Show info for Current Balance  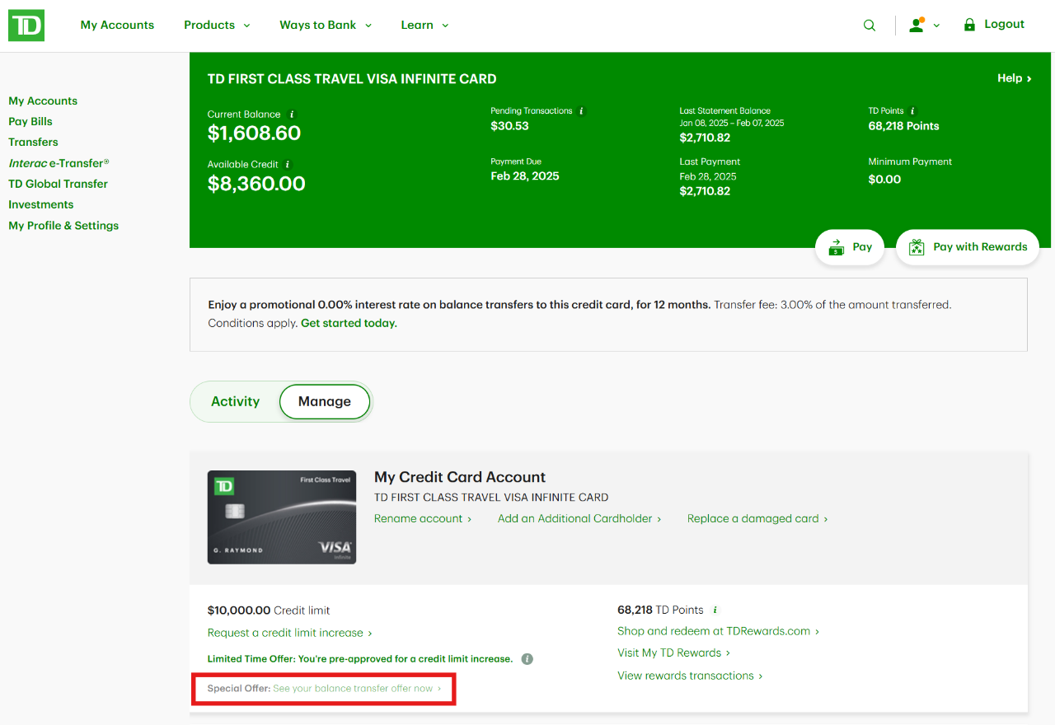click(292, 115)
